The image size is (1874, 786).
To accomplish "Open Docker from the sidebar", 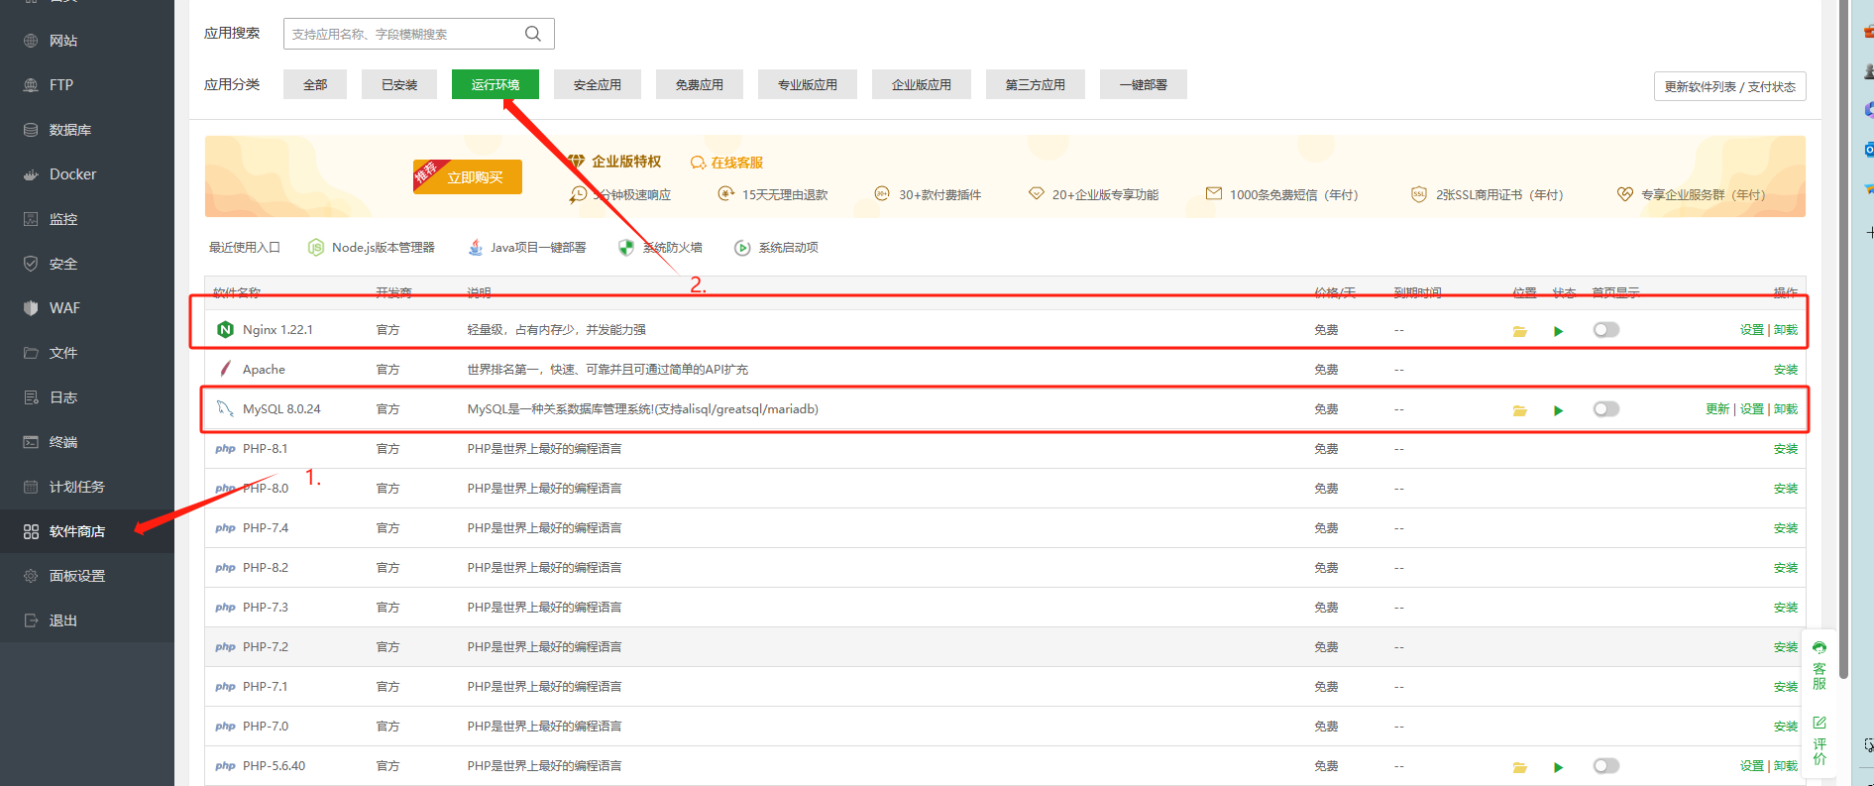I will pos(72,174).
